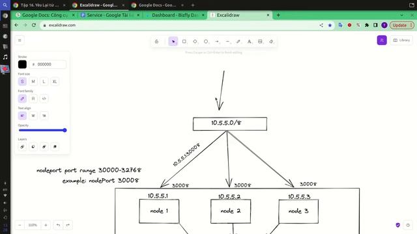Image resolution: width=417 pixels, height=234 pixels.
Task: Switch to Google Docs: Công cụ tab
Action: pyautogui.click(x=44, y=15)
